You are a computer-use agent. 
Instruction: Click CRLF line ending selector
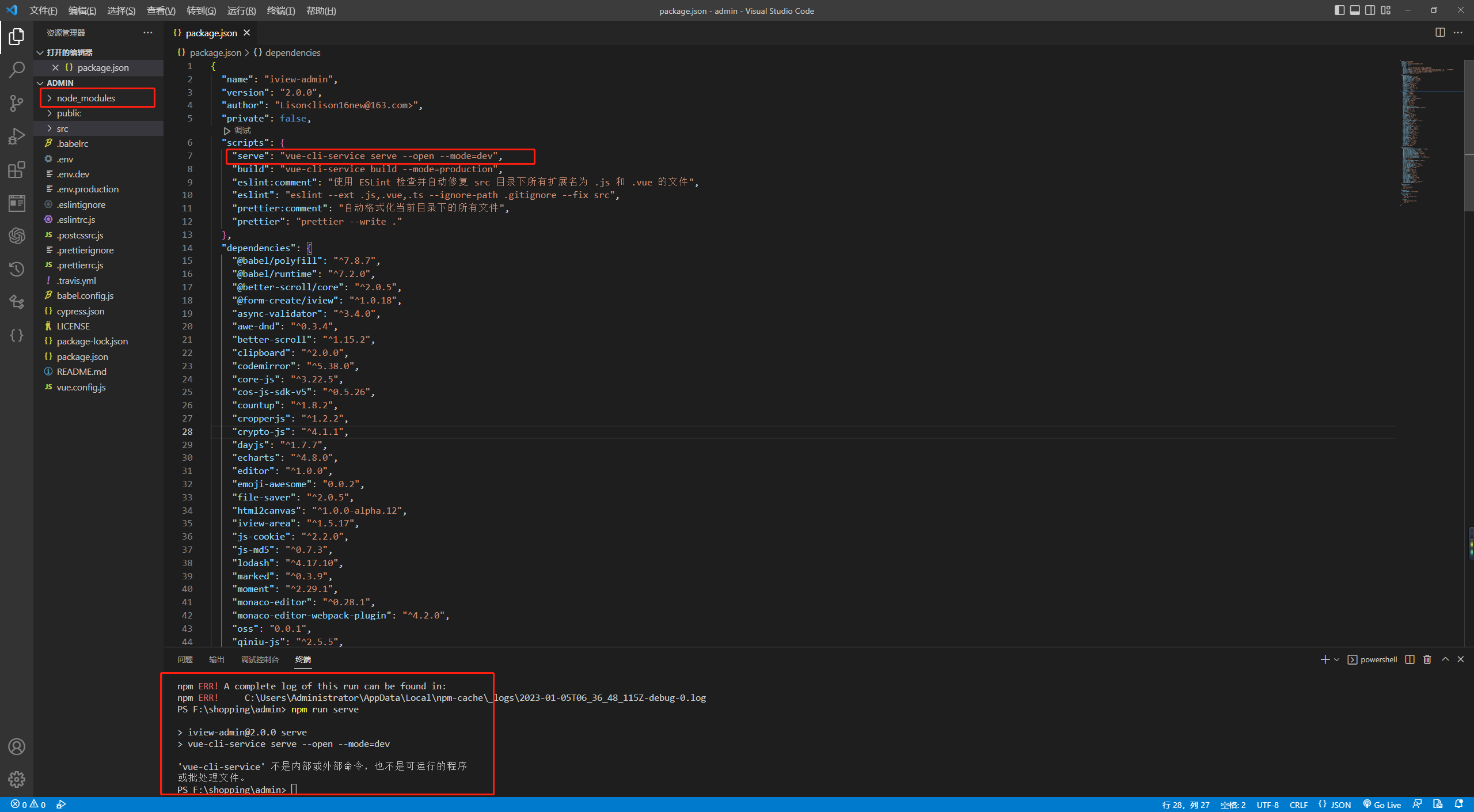(1298, 805)
